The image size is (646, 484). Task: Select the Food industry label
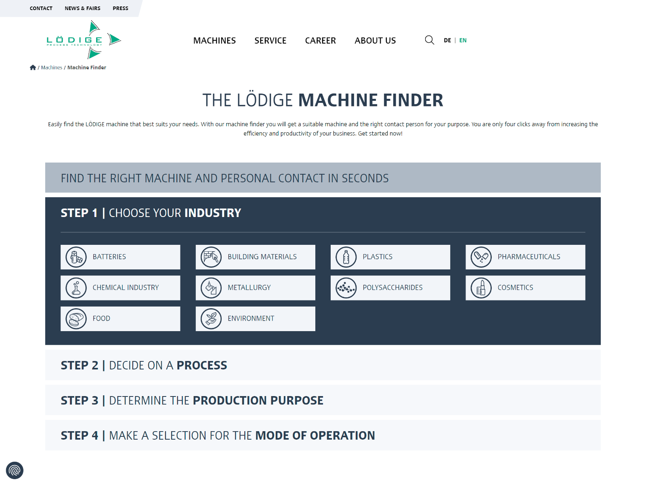click(101, 319)
